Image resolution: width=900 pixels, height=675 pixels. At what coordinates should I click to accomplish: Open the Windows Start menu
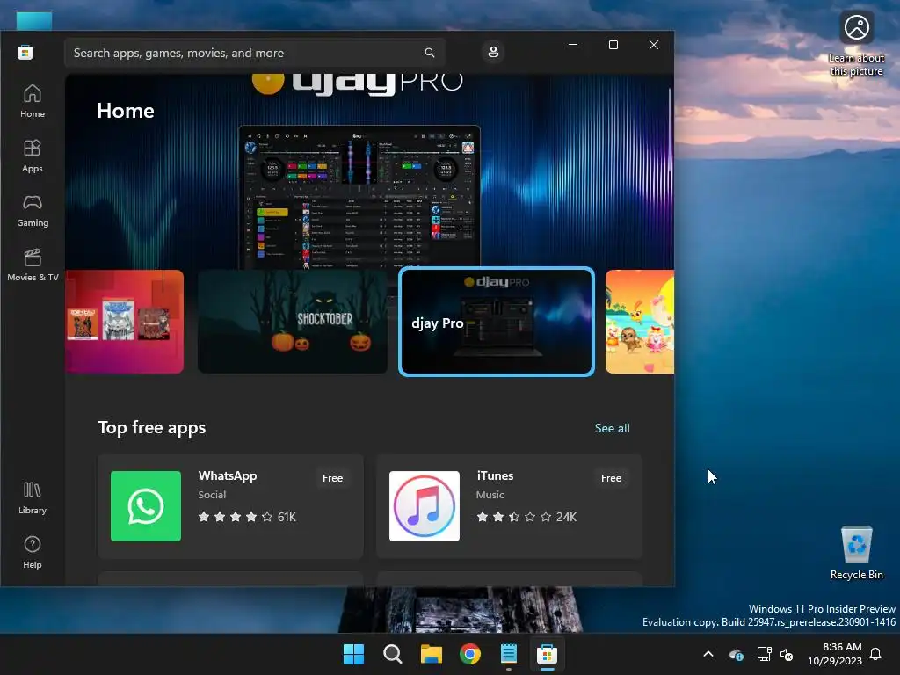[353, 654]
